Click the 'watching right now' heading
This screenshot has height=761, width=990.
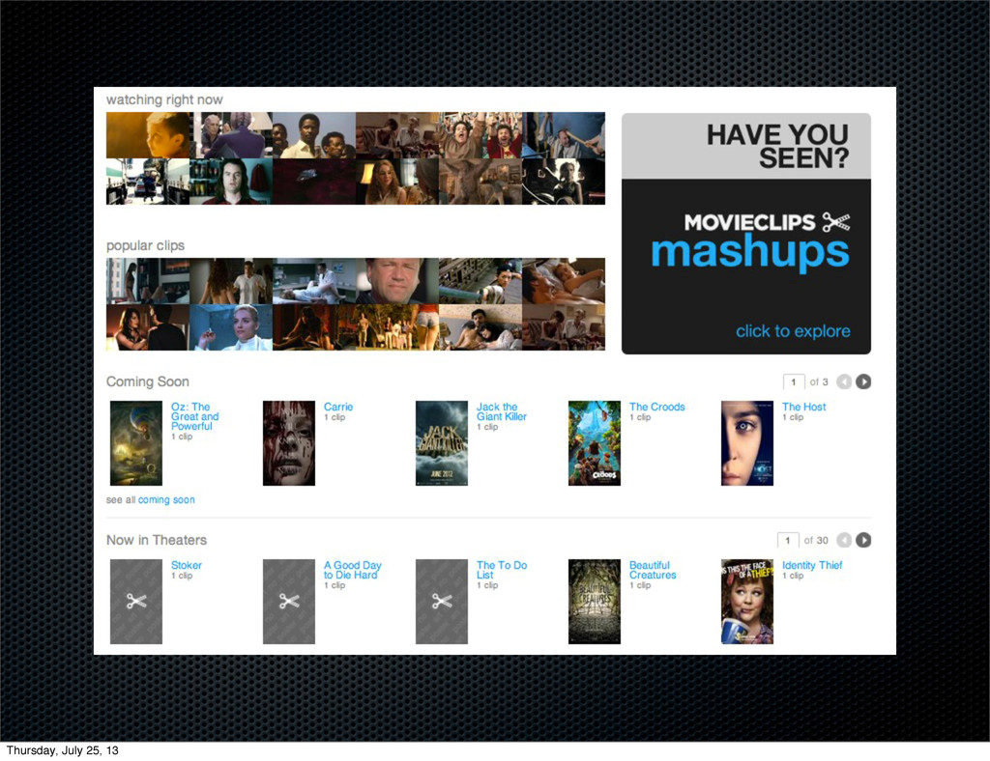click(164, 99)
